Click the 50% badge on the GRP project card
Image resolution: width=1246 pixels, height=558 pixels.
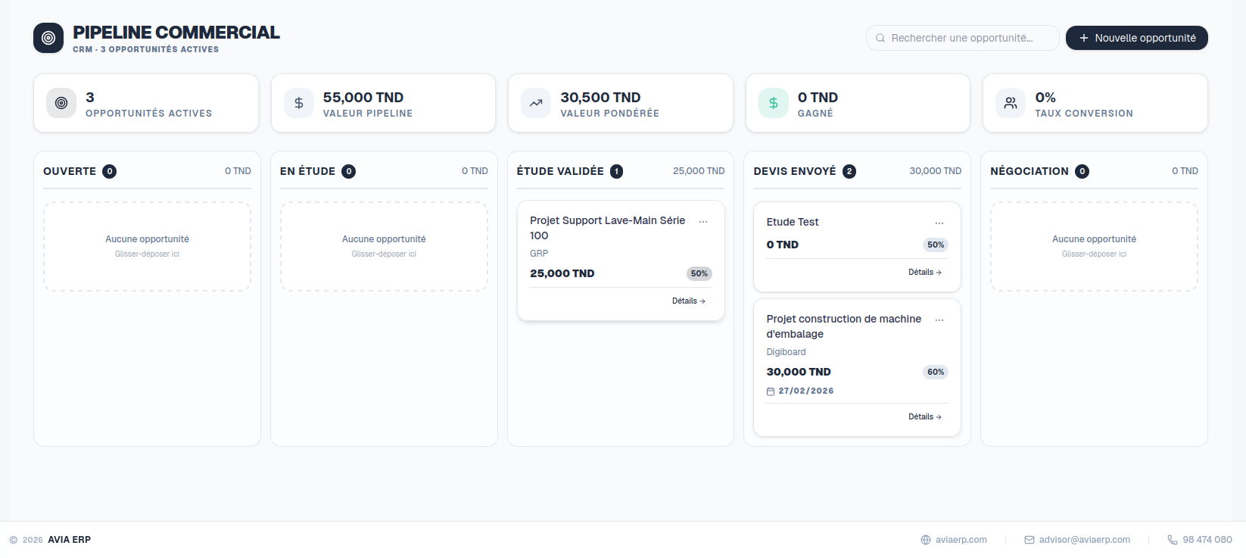pyautogui.click(x=699, y=273)
